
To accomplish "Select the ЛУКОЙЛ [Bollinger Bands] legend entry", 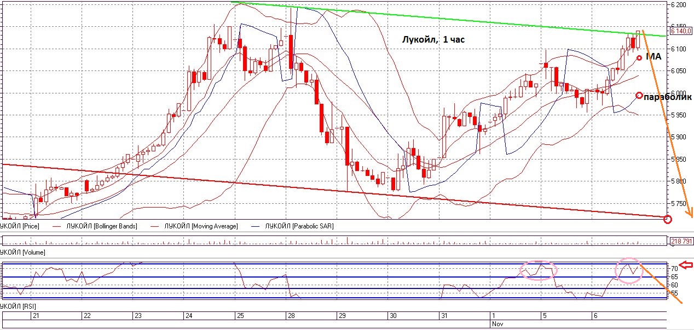I will click(101, 226).
